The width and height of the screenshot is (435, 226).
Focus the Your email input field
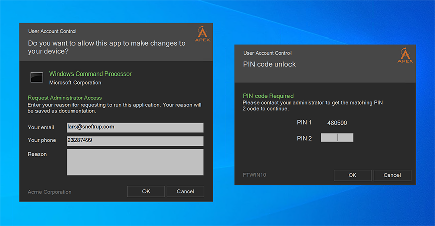135,127
